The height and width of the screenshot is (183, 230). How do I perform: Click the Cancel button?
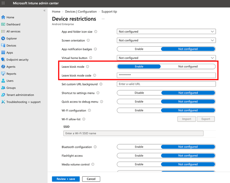click(91, 179)
